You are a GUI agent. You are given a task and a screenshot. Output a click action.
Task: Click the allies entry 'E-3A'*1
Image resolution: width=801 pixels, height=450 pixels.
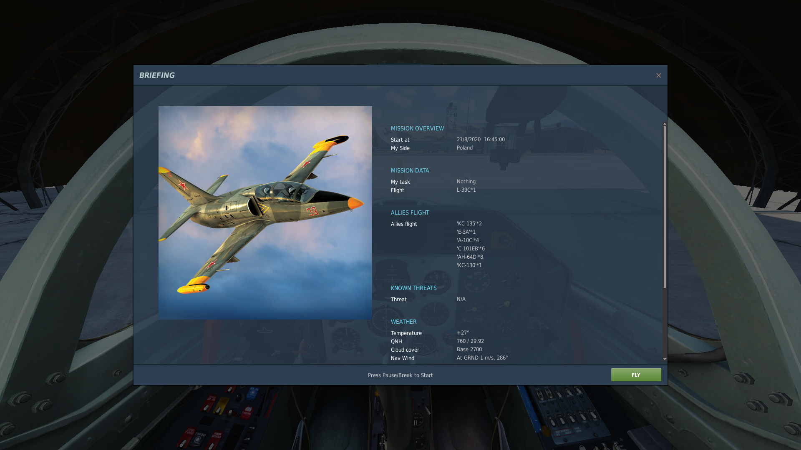pos(466,232)
